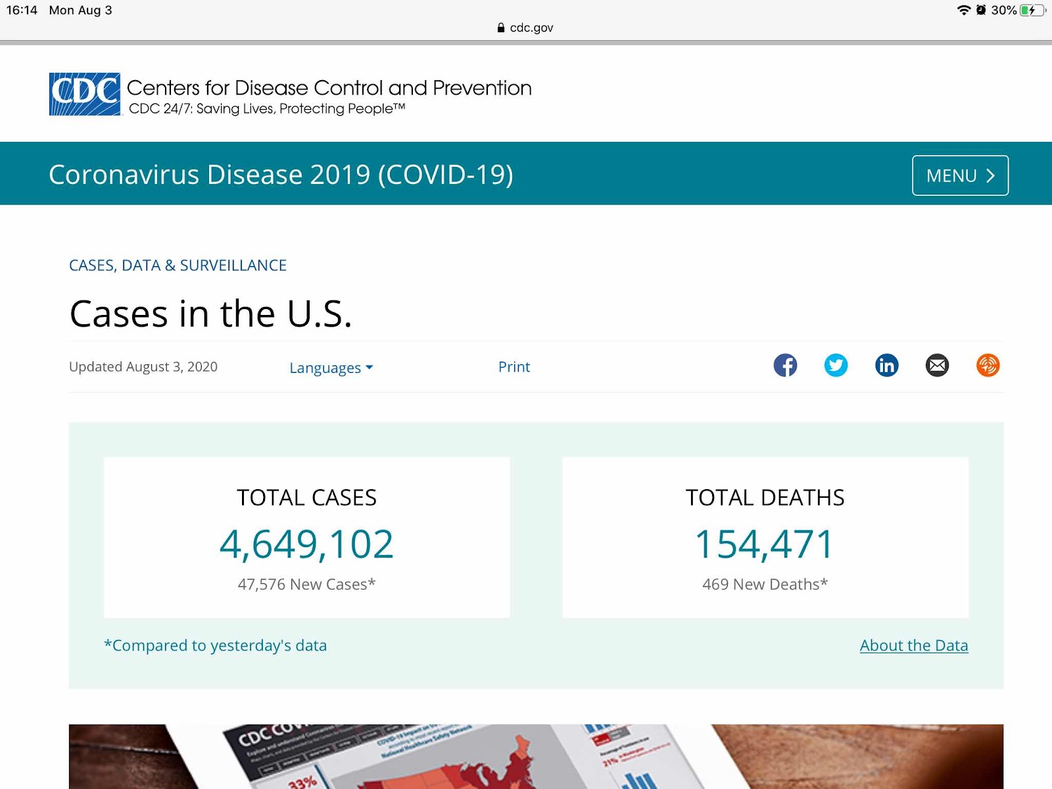This screenshot has height=789, width=1052.
Task: Click the Print link
Action: pyautogui.click(x=514, y=367)
